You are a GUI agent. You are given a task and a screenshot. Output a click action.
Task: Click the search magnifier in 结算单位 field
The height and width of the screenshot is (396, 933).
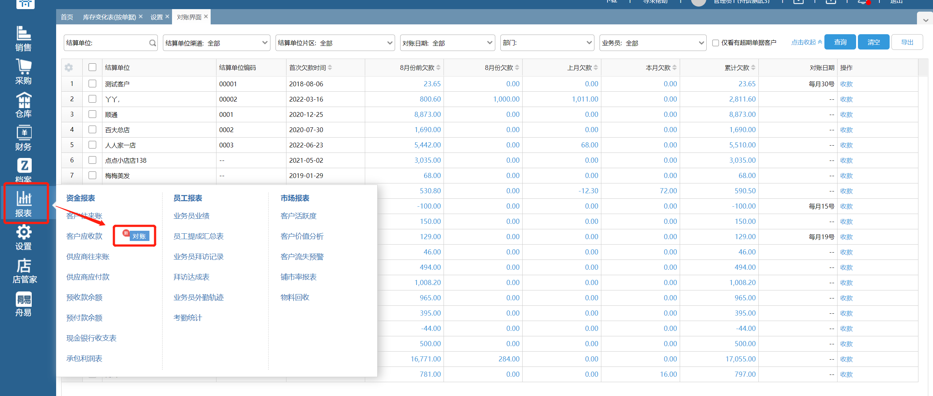152,43
